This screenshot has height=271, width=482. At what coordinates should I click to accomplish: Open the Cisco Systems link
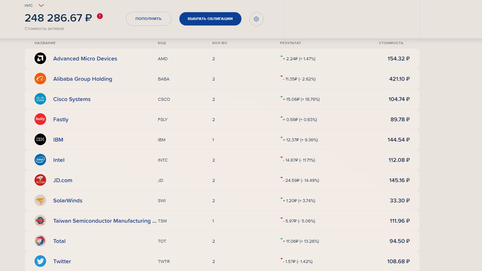(x=72, y=99)
